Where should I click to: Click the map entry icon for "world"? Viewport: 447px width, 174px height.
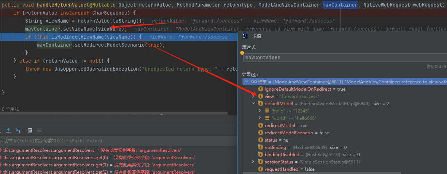point(267,118)
